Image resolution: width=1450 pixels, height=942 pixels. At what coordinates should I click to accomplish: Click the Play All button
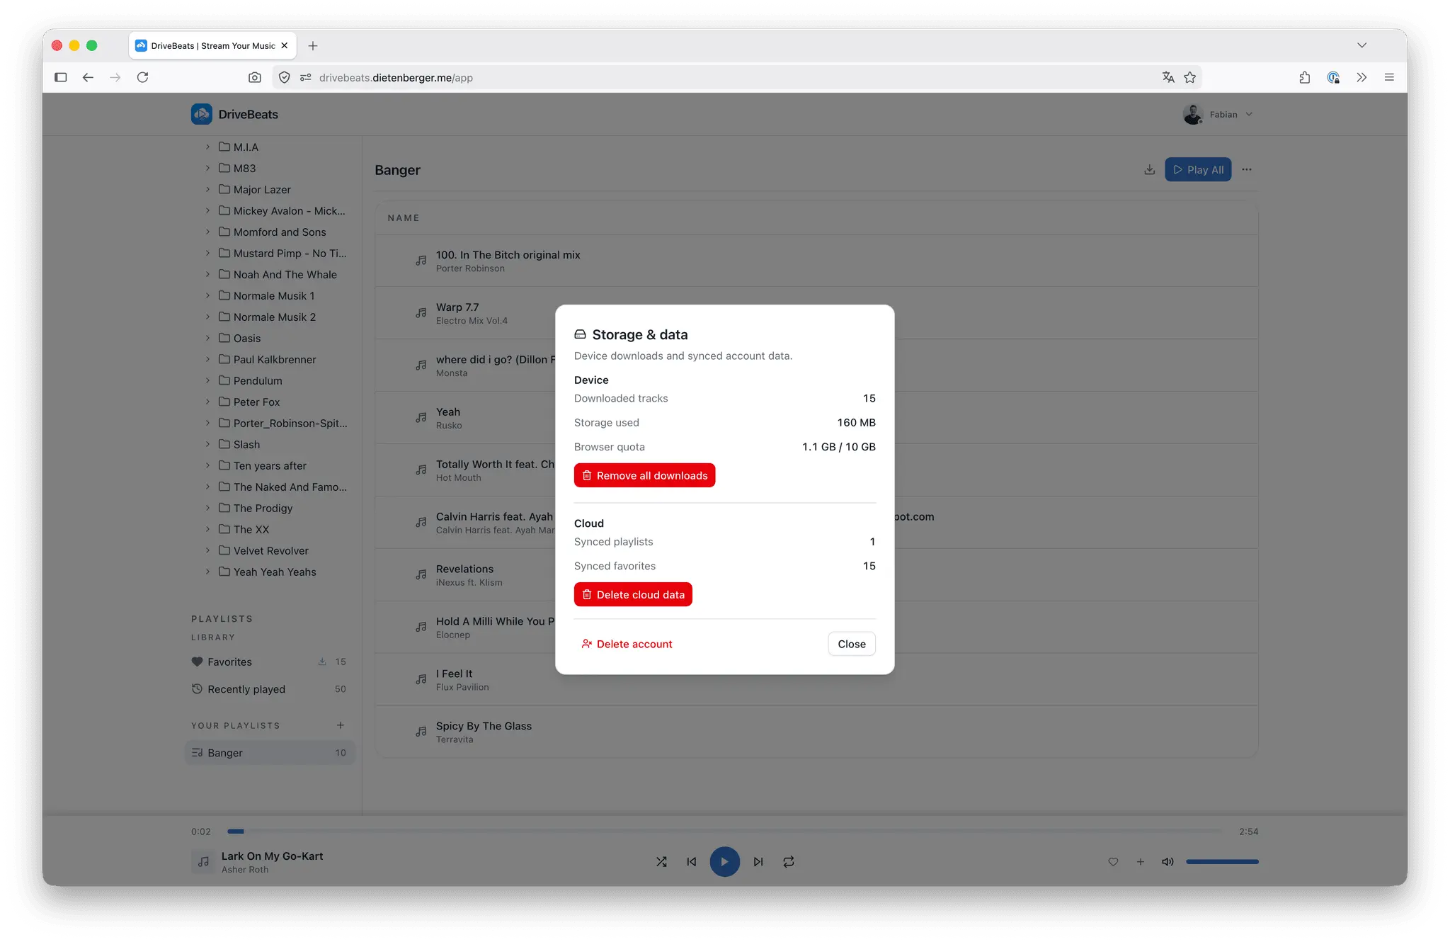[x=1198, y=169]
